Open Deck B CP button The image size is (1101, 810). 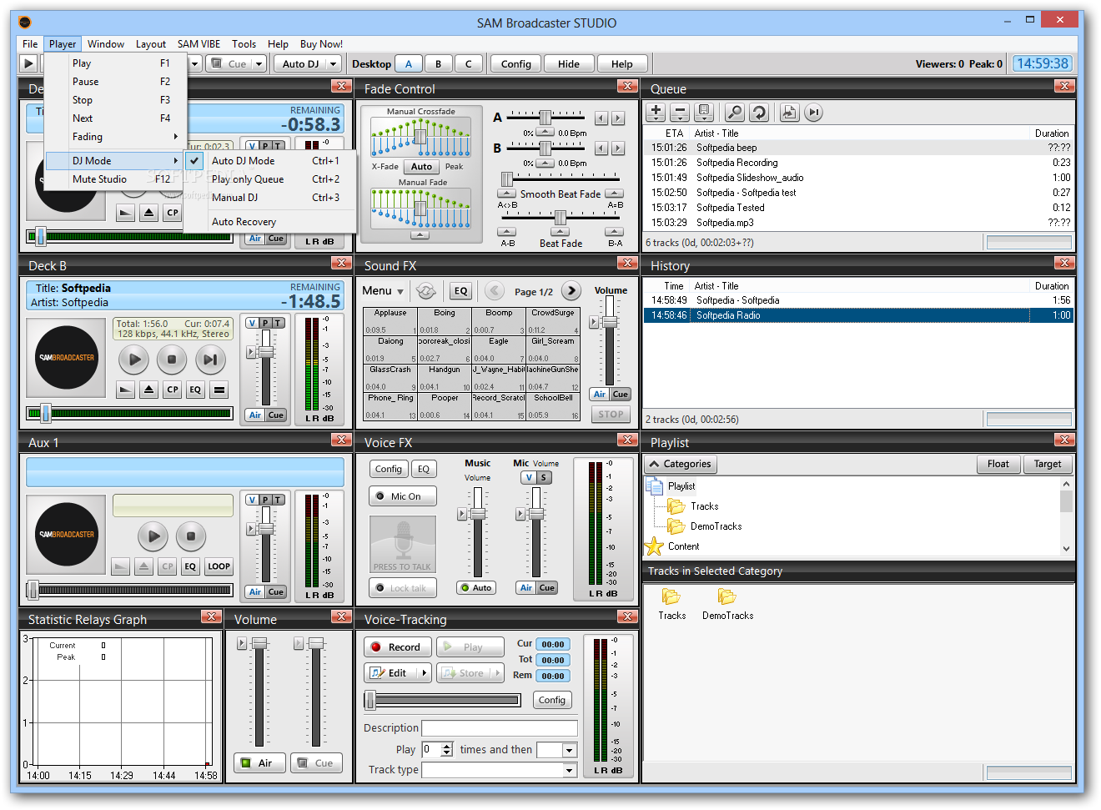(x=172, y=390)
